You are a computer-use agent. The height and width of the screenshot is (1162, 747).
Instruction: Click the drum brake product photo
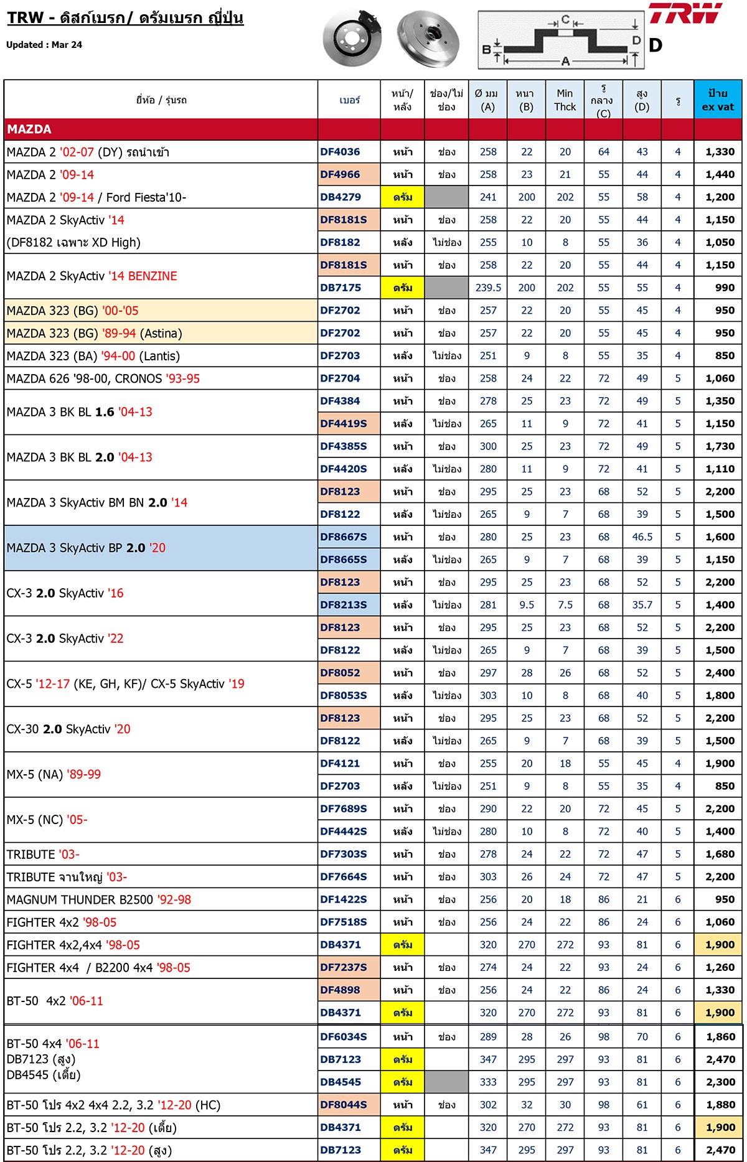428,39
